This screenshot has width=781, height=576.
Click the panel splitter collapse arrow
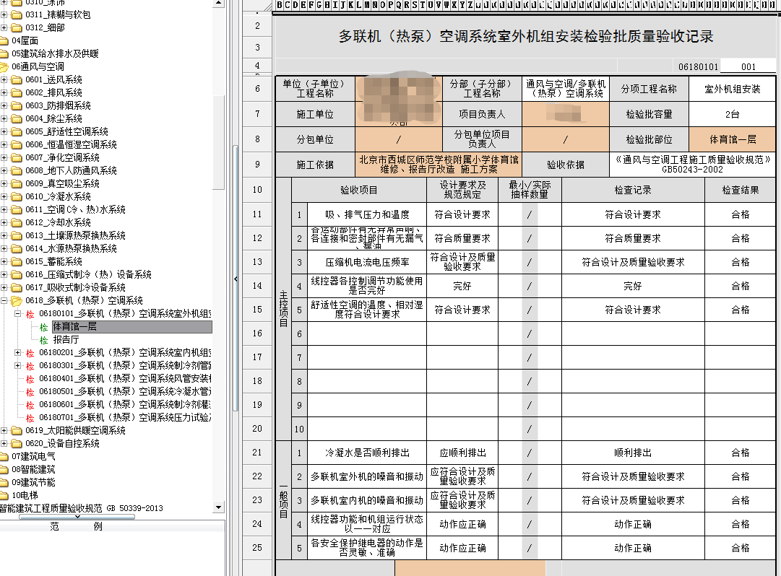[x=236, y=279]
